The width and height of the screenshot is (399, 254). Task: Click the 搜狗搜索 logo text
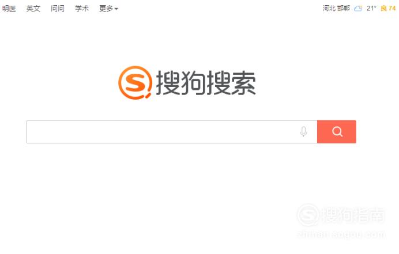(x=206, y=83)
